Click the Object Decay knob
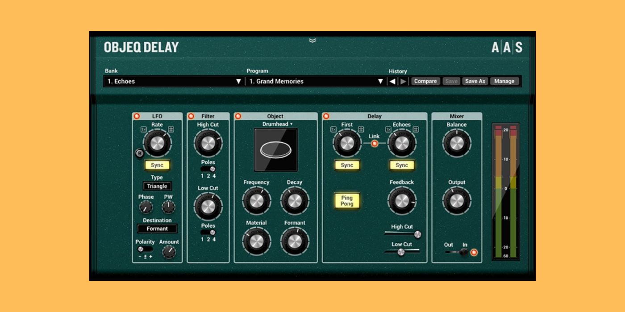The width and height of the screenshot is (625, 312). coord(295,201)
